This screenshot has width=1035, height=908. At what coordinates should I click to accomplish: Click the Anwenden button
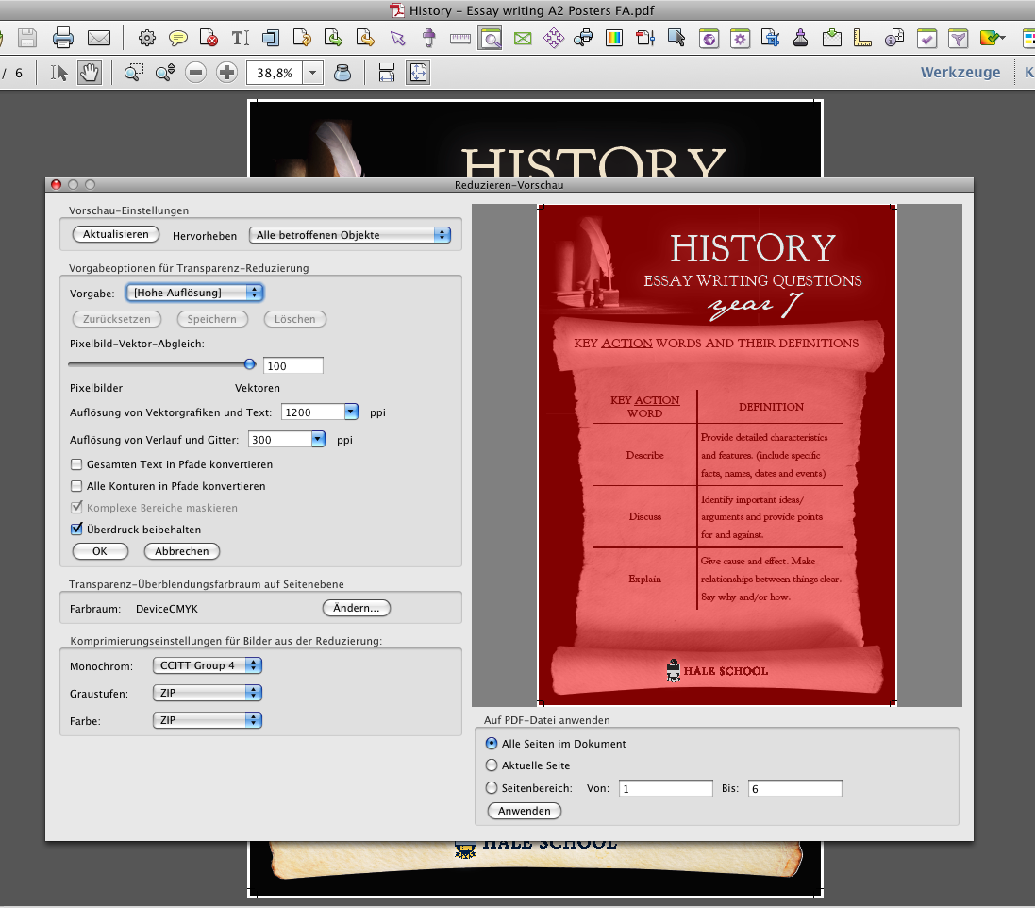click(x=524, y=811)
